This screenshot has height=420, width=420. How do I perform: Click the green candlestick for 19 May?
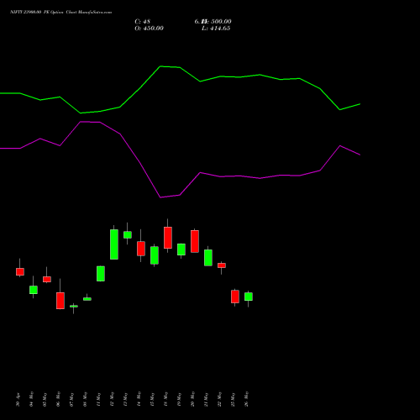click(181, 249)
